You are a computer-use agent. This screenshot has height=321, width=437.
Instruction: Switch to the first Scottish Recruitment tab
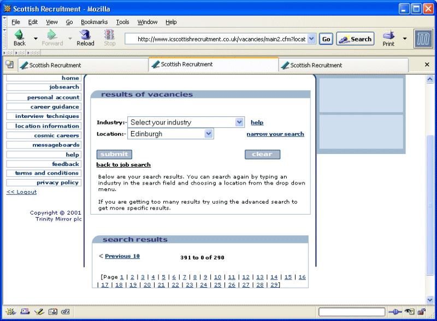click(x=83, y=65)
